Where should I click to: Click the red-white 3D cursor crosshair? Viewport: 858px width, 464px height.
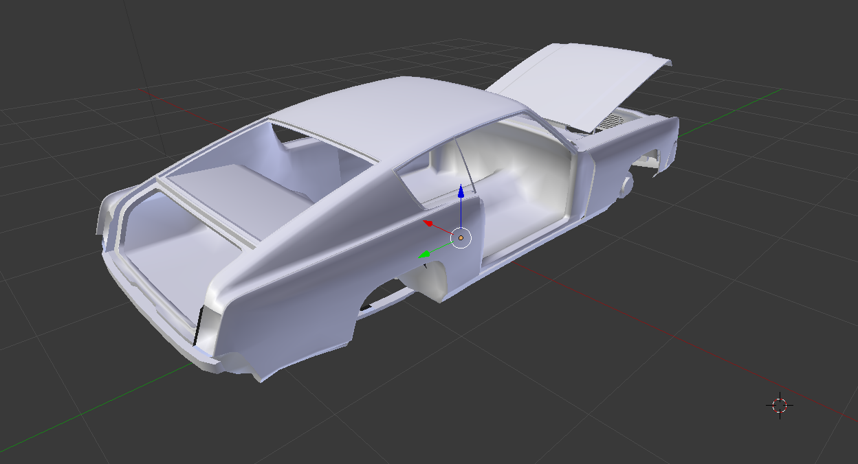pos(780,405)
